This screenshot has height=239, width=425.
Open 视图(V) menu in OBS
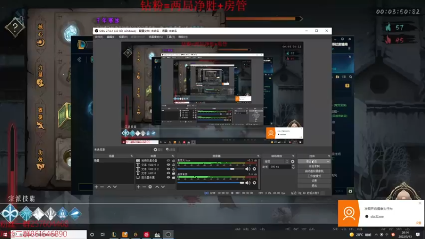pos(123,37)
